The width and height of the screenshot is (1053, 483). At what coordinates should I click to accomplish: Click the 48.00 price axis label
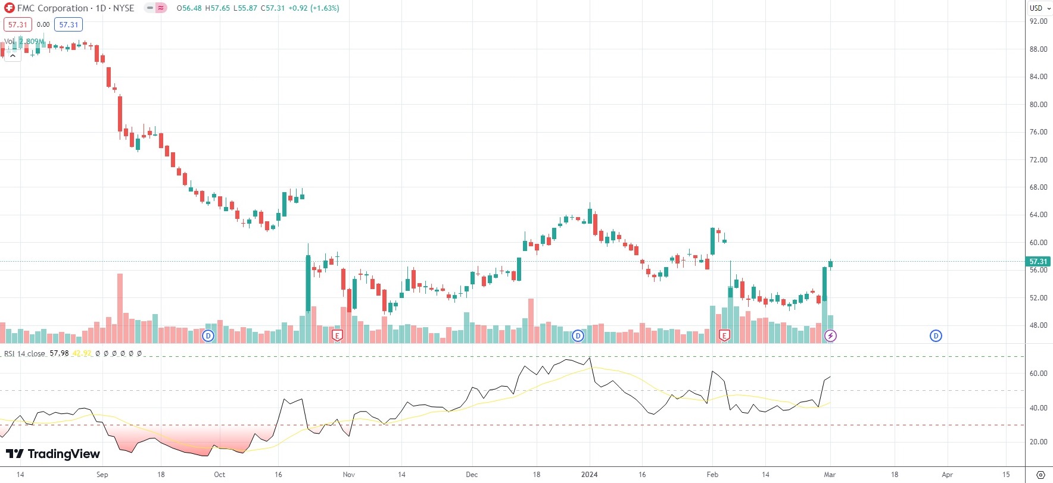pos(1038,325)
